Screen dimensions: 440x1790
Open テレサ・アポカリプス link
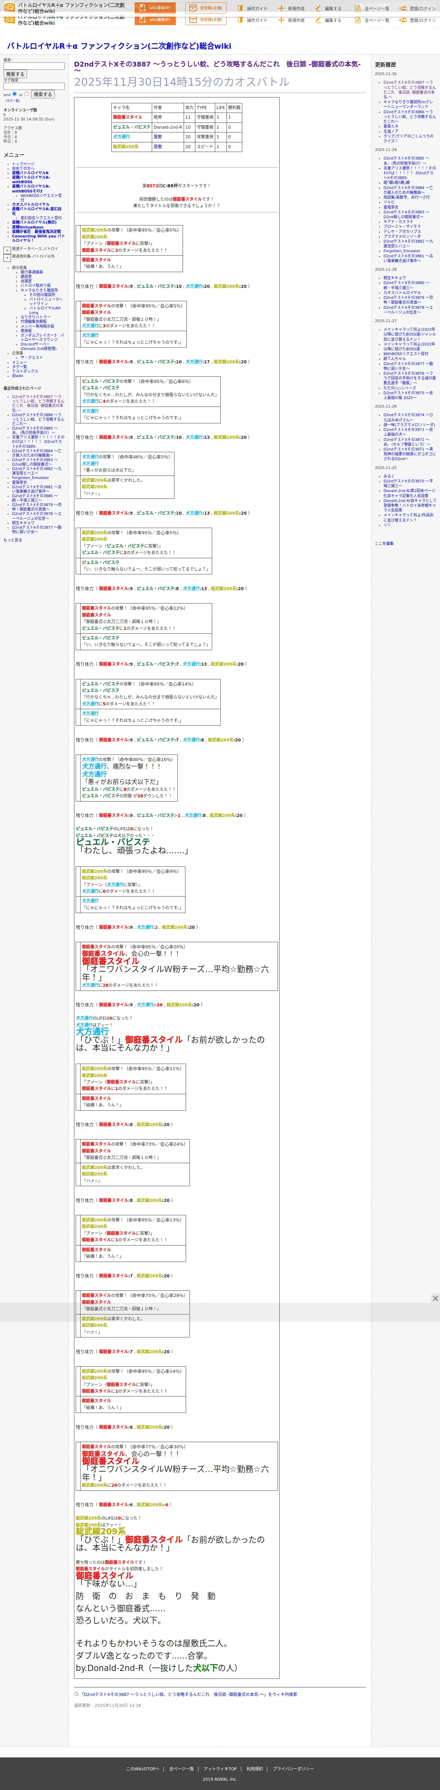pos(402,231)
